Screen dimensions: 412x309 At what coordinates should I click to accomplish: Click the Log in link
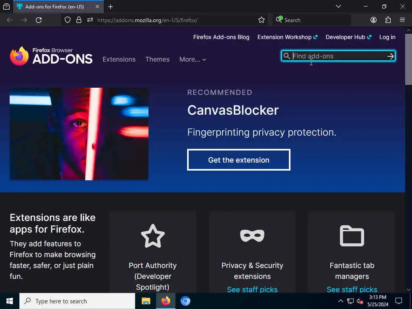tap(387, 37)
